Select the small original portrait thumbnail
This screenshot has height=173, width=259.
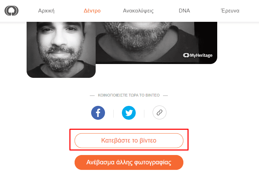click(x=61, y=50)
